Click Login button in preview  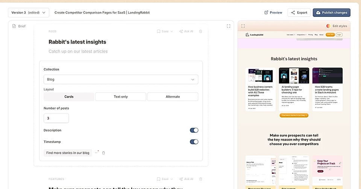tap(339, 34)
